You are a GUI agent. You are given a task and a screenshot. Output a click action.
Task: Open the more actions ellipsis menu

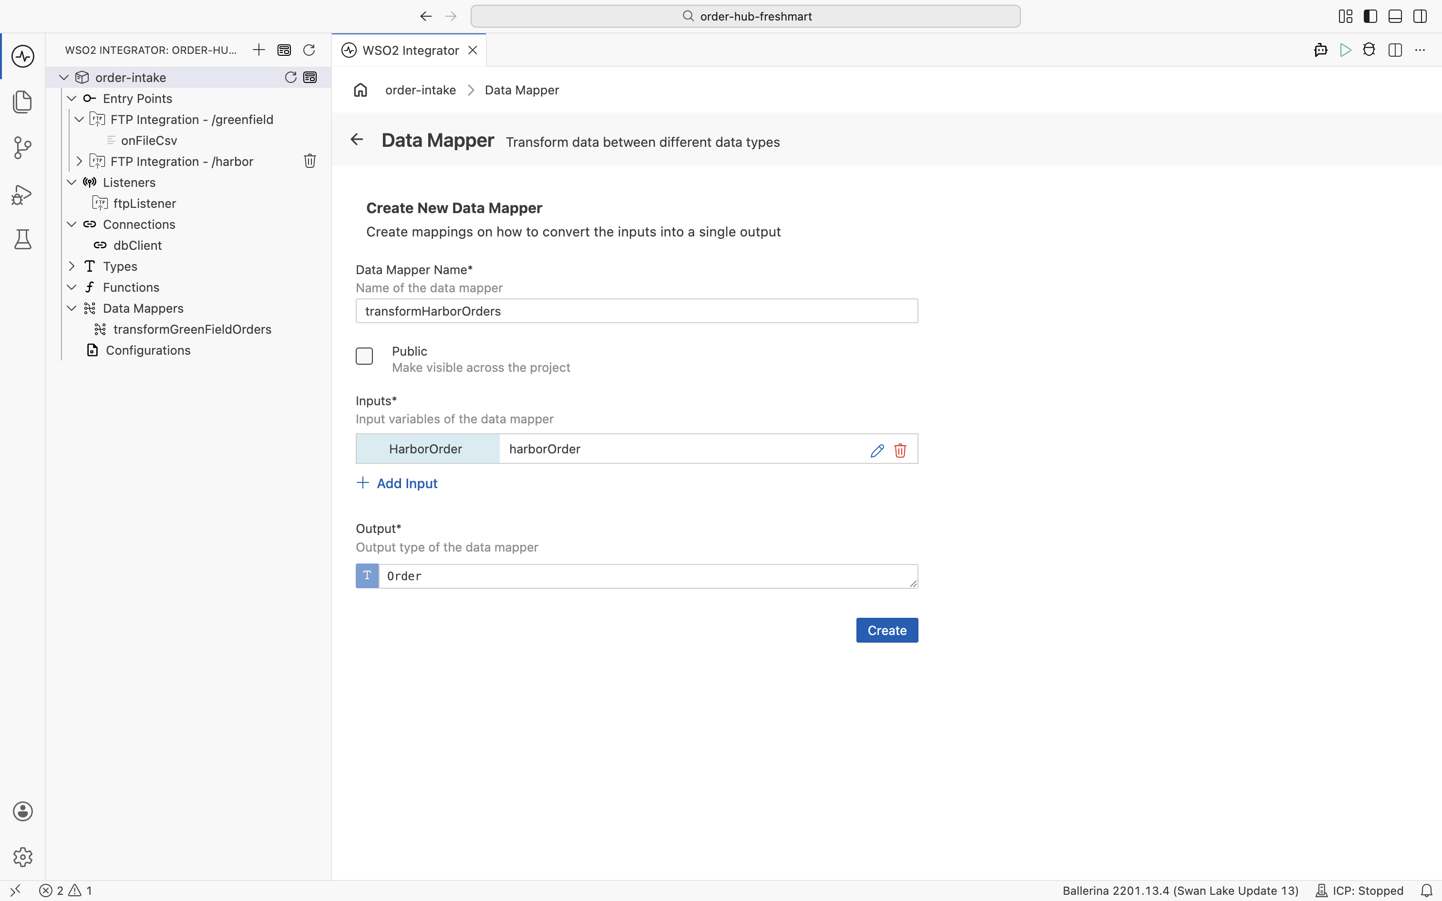coord(1420,50)
